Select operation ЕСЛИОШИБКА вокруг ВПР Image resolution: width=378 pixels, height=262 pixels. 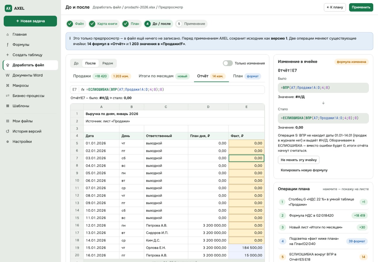click(323, 257)
